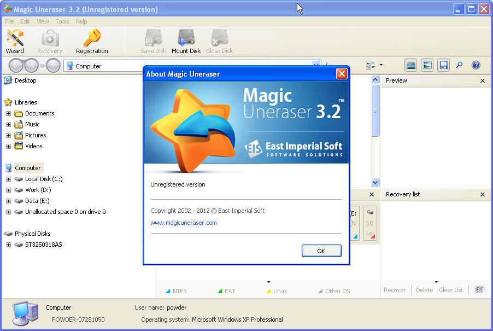The width and height of the screenshot is (493, 331).
Task: Expand Local Disk (C:) in tree
Action: (x=8, y=179)
